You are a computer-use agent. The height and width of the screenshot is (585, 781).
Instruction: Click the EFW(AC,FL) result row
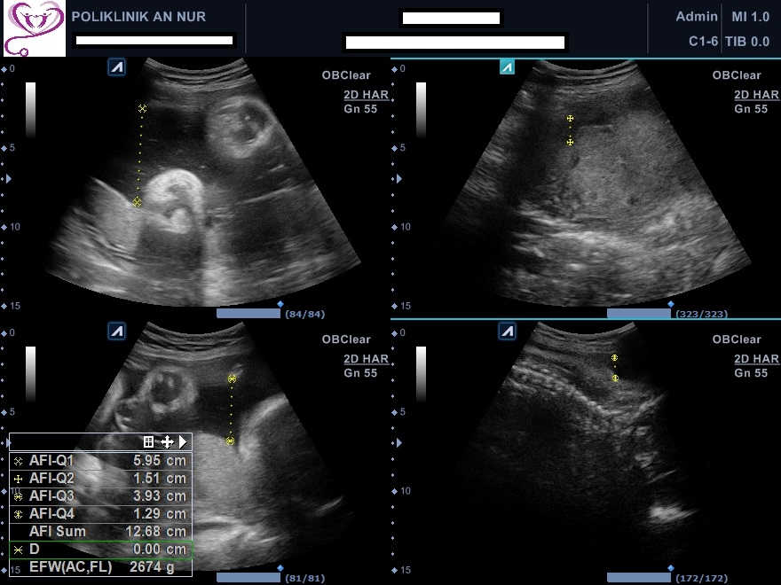click(101, 566)
